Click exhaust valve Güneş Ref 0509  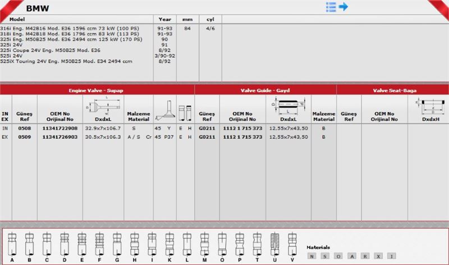(25, 137)
